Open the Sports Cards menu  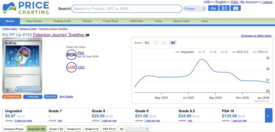182,21
